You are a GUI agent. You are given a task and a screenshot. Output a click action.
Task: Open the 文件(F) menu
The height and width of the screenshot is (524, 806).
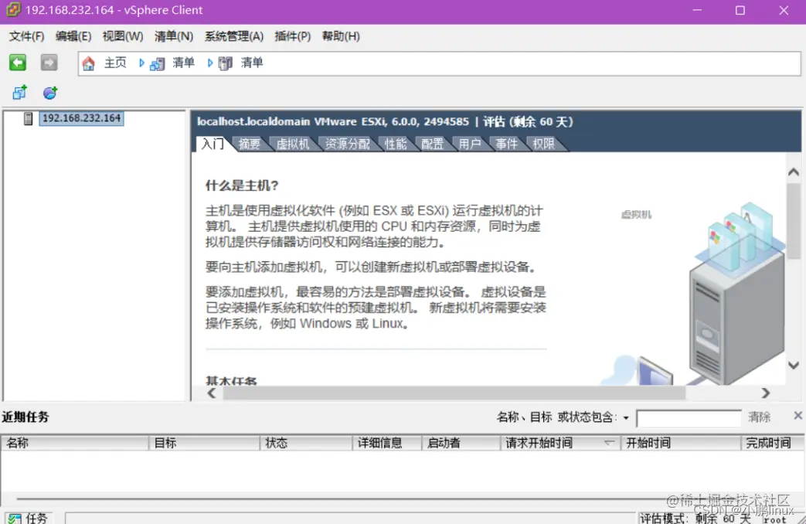(27, 36)
